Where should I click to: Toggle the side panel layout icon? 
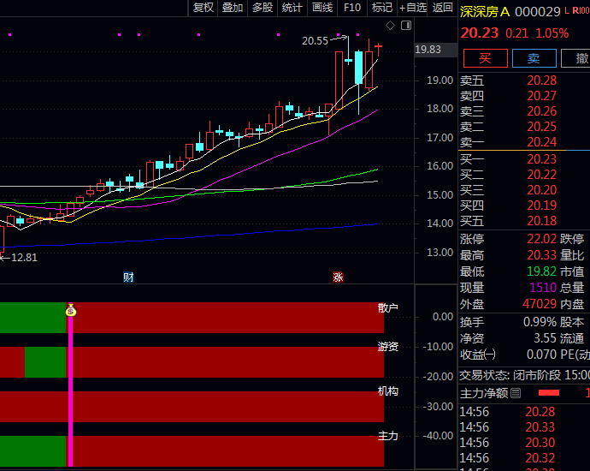406,25
